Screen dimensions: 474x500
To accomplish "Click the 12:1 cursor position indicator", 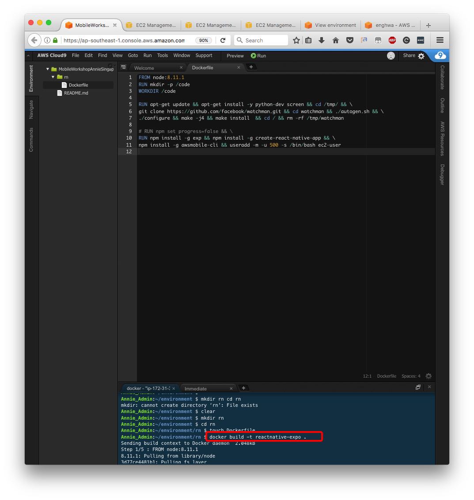I will click(x=367, y=376).
